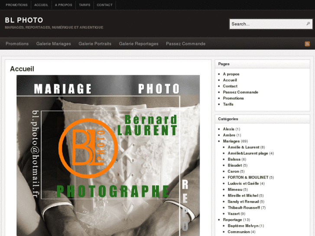This screenshot has width=315, height=236.
Task: Open Amélie & Laurent subcategory
Action: [244, 147]
